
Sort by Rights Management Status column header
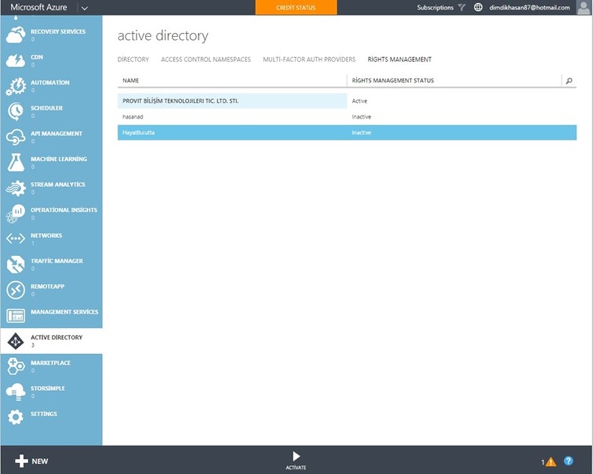[x=393, y=80]
